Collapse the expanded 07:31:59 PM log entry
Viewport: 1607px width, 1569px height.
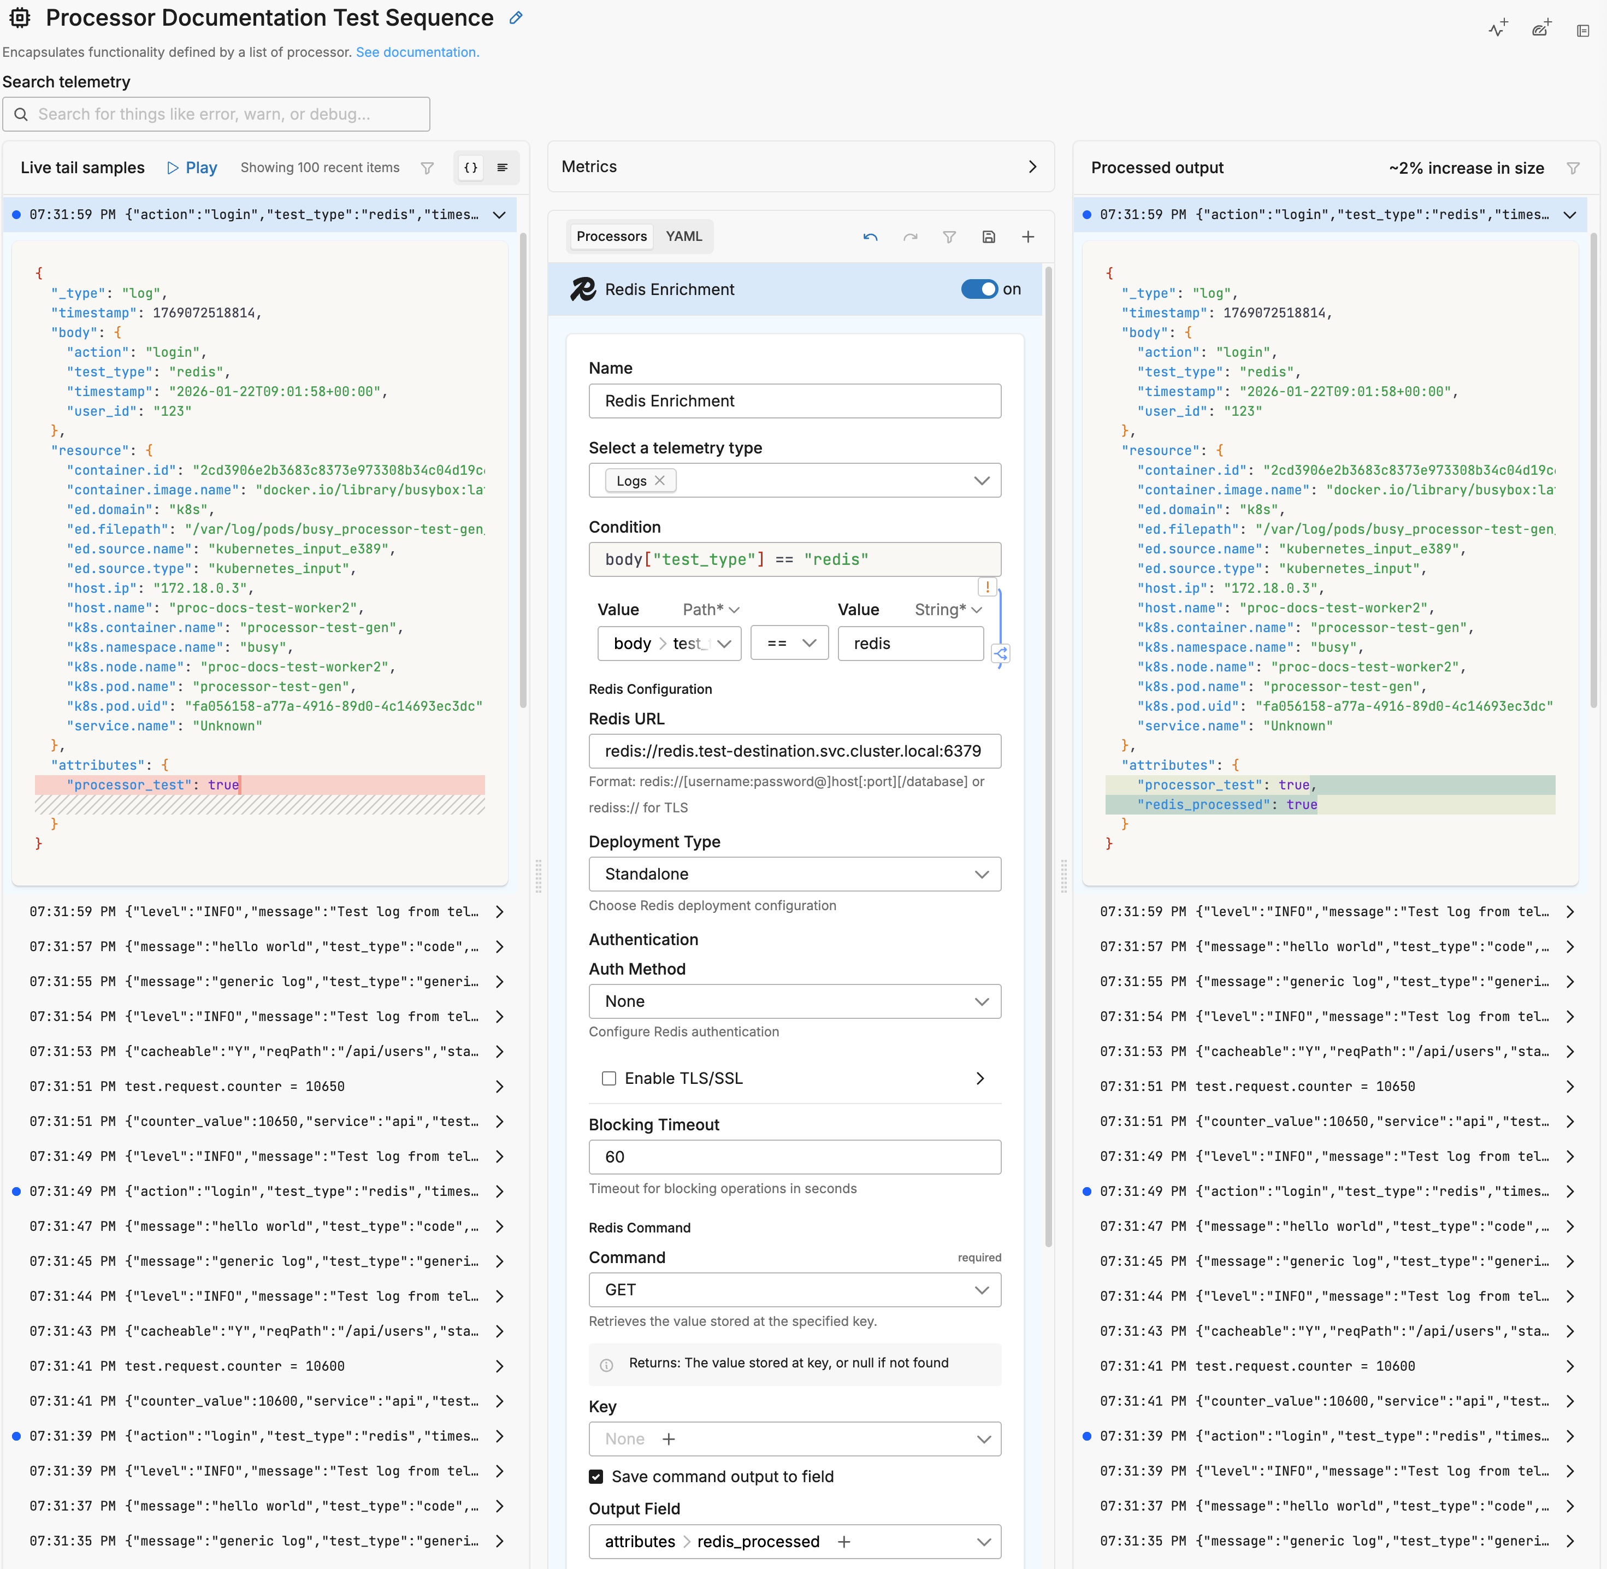pos(499,214)
